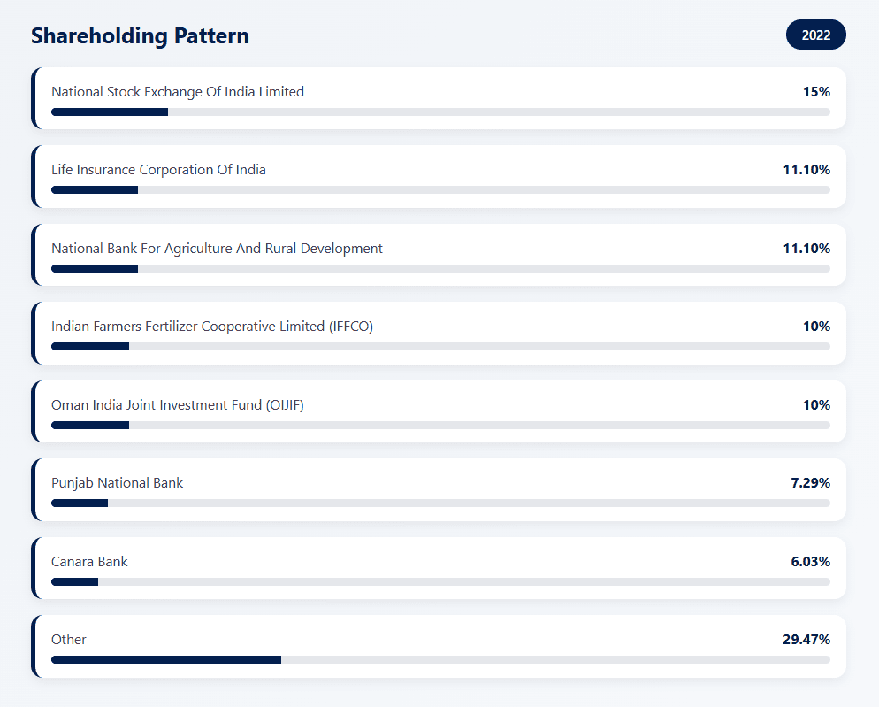This screenshot has width=879, height=707.
Task: Click Punjab National Bank progress bar
Action: (x=440, y=503)
